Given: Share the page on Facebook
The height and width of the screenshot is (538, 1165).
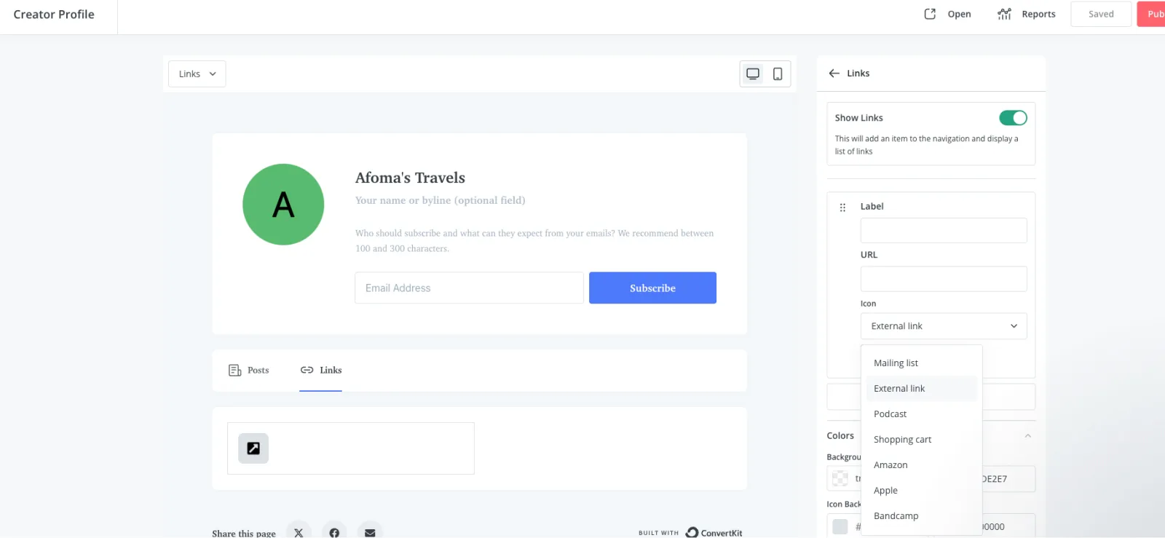Looking at the screenshot, I should [x=334, y=532].
